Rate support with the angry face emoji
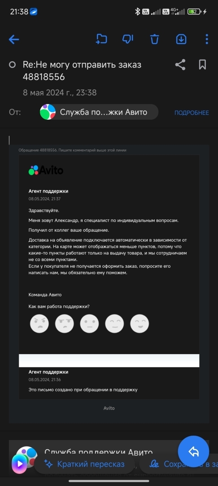 pos(39,324)
